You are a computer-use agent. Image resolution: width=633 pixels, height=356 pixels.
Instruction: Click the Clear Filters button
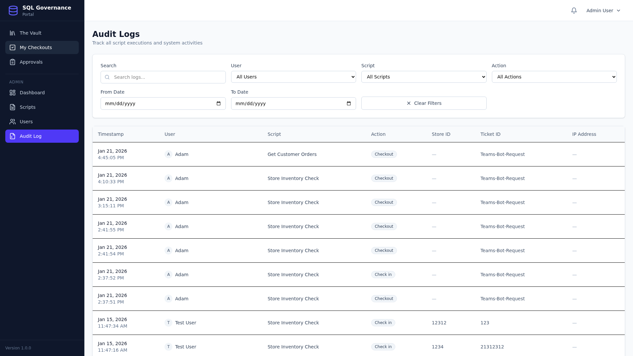[424, 103]
